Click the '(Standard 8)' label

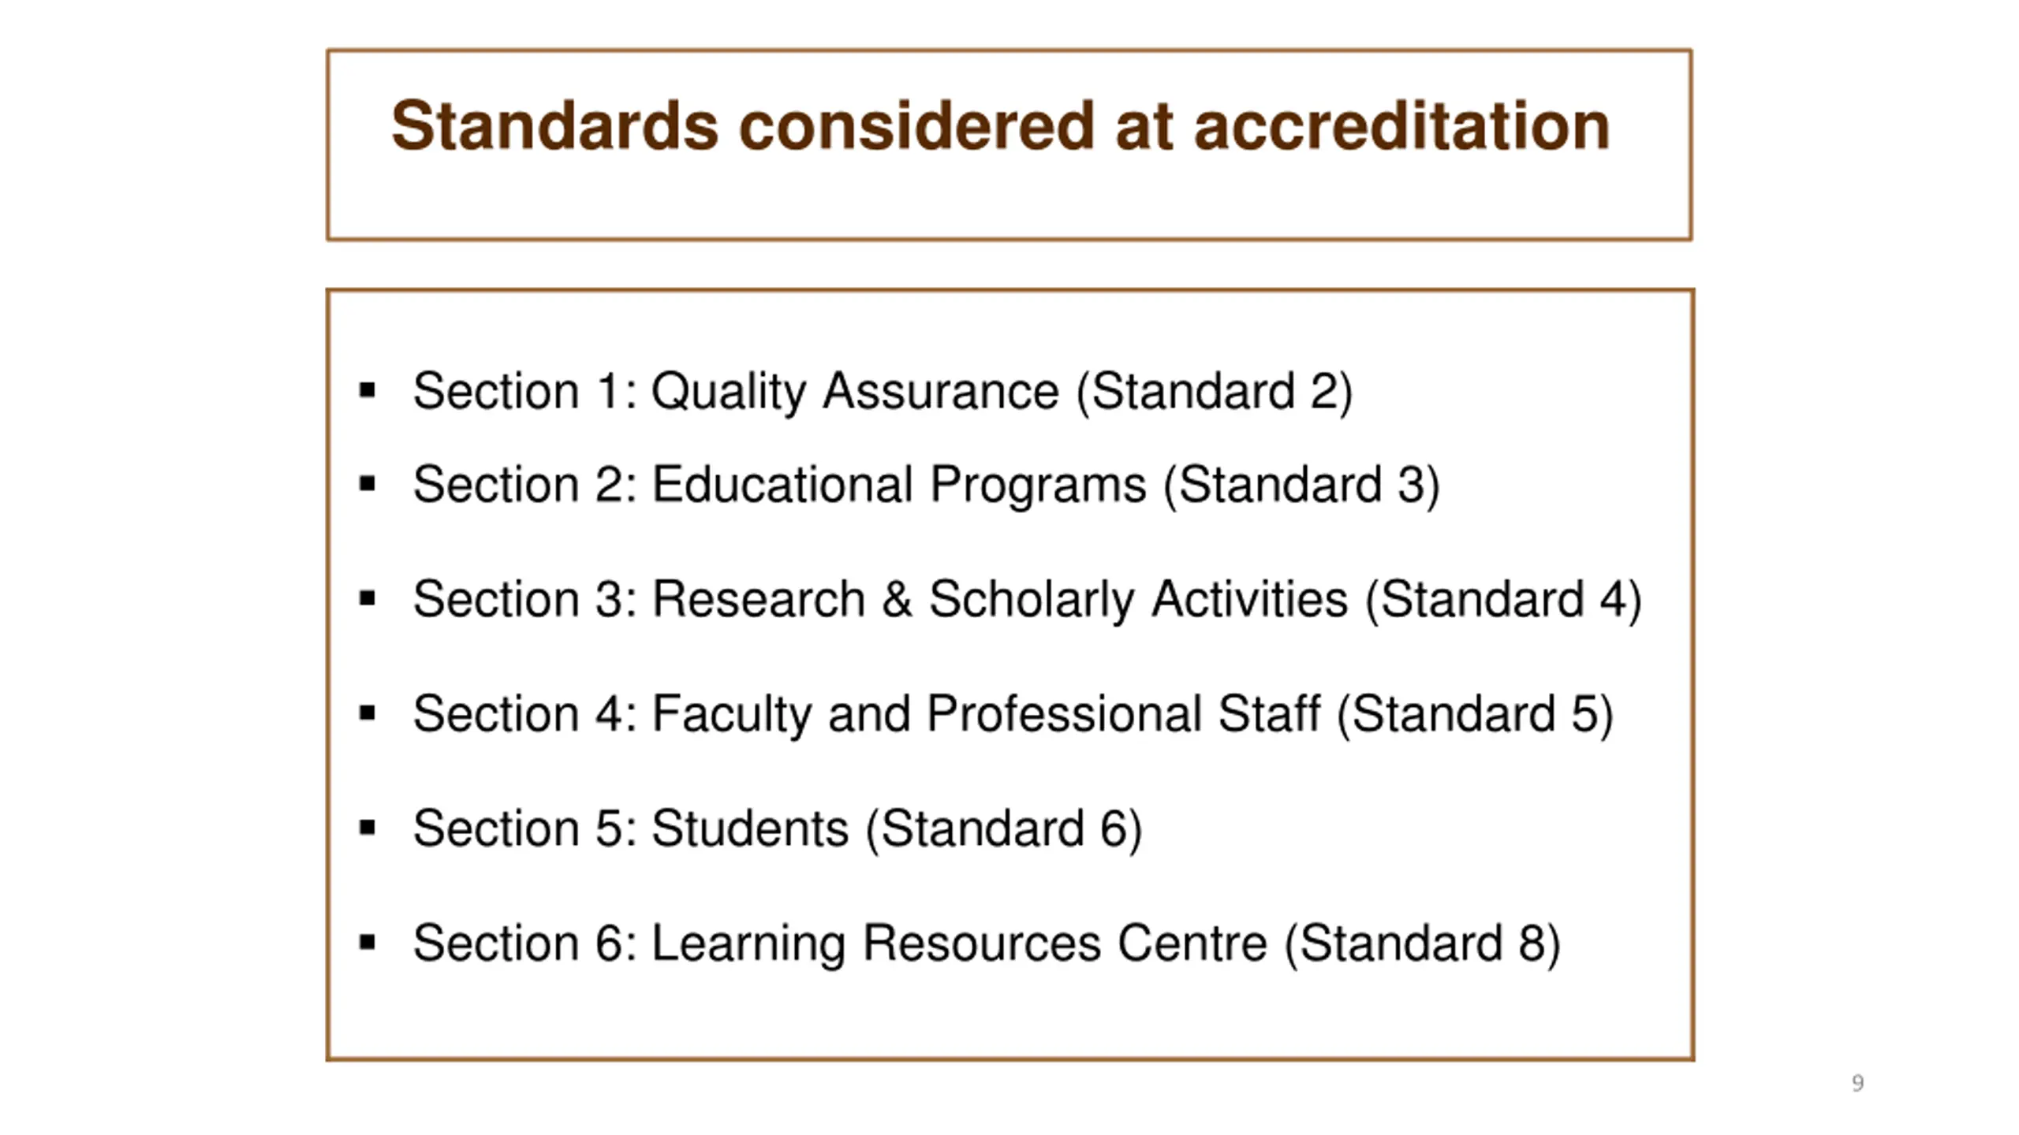(1423, 944)
